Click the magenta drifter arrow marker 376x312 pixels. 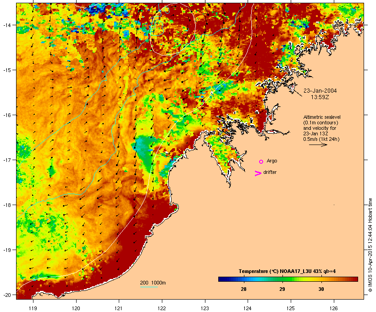258,173
